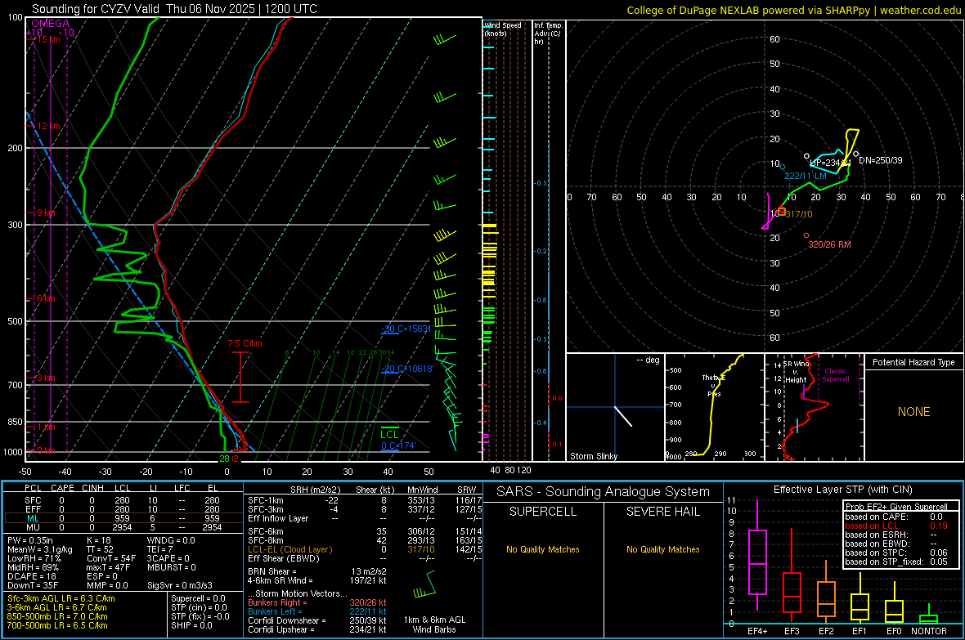Click '850-500mb LR = 7.0 C/km'
This screenshot has height=640, width=965.
point(57,616)
